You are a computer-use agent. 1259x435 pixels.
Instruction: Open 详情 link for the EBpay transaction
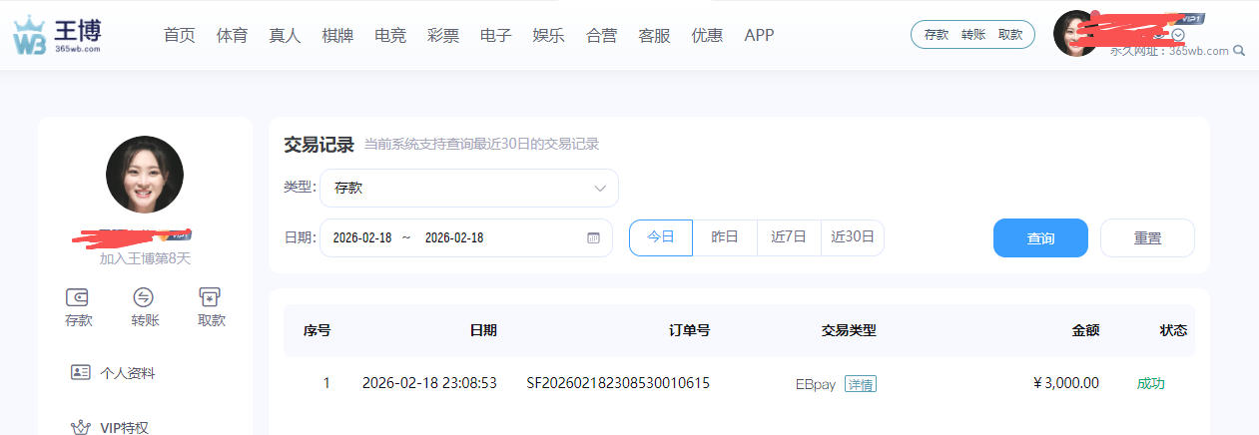point(860,384)
